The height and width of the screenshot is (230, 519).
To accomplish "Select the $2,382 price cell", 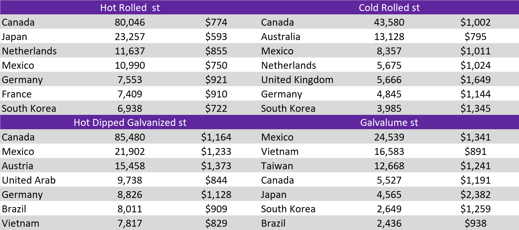I will pos(475,195).
